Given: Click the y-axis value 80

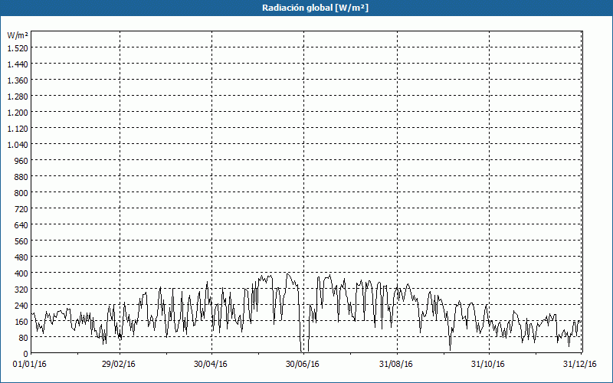Looking at the screenshot, I should click(x=24, y=338).
